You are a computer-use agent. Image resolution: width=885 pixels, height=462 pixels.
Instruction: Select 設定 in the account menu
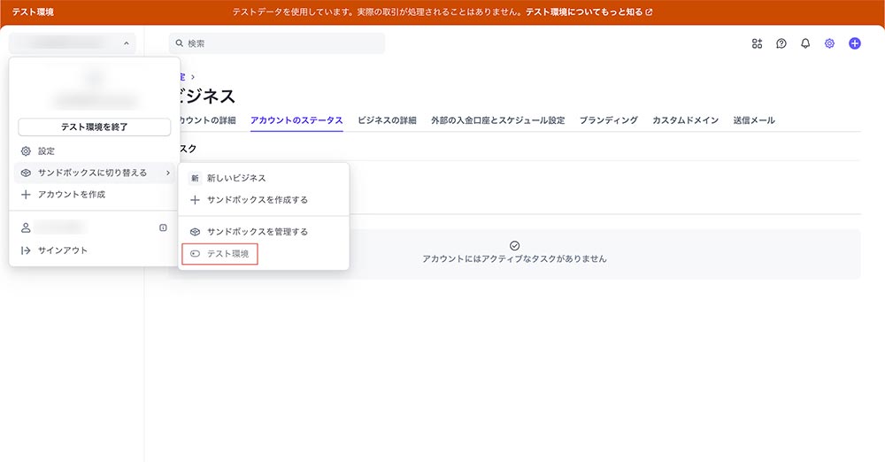click(93, 150)
